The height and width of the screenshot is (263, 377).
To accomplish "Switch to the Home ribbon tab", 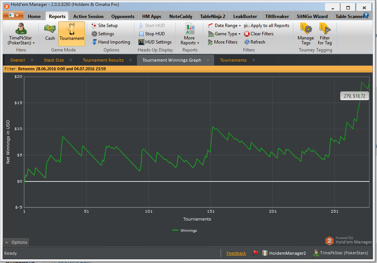I will point(34,16).
